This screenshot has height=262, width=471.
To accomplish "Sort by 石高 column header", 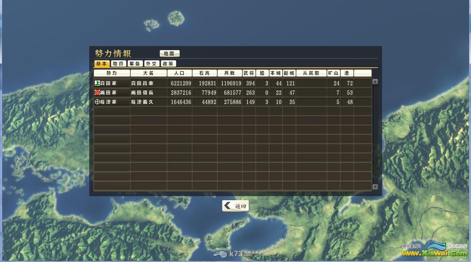I will click(x=205, y=73).
